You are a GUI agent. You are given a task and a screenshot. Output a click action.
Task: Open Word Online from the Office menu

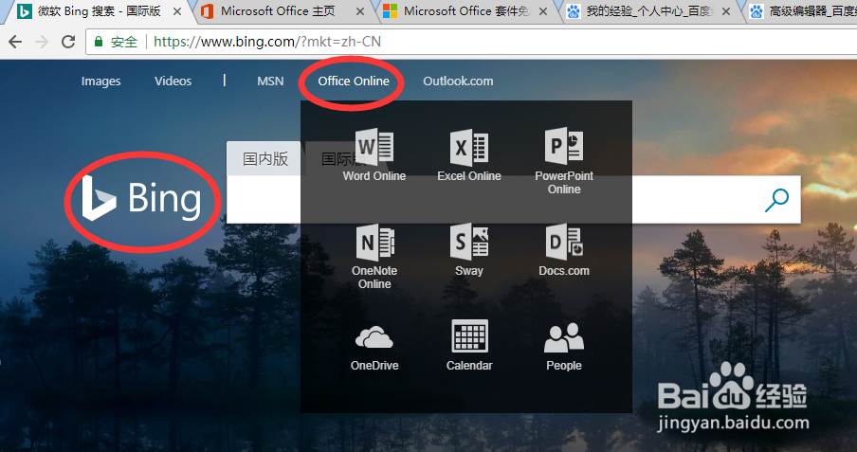(x=374, y=154)
